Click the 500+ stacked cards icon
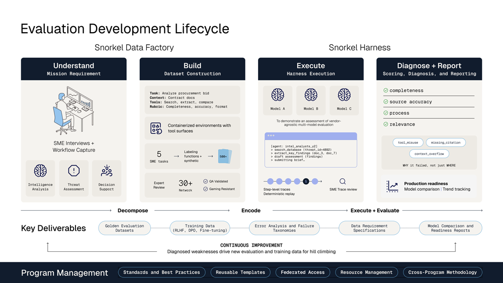 [x=224, y=156]
